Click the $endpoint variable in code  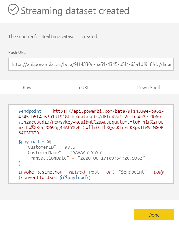click(x=30, y=111)
